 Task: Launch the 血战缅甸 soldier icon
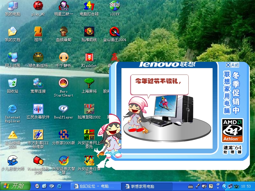(x=63, y=34)
